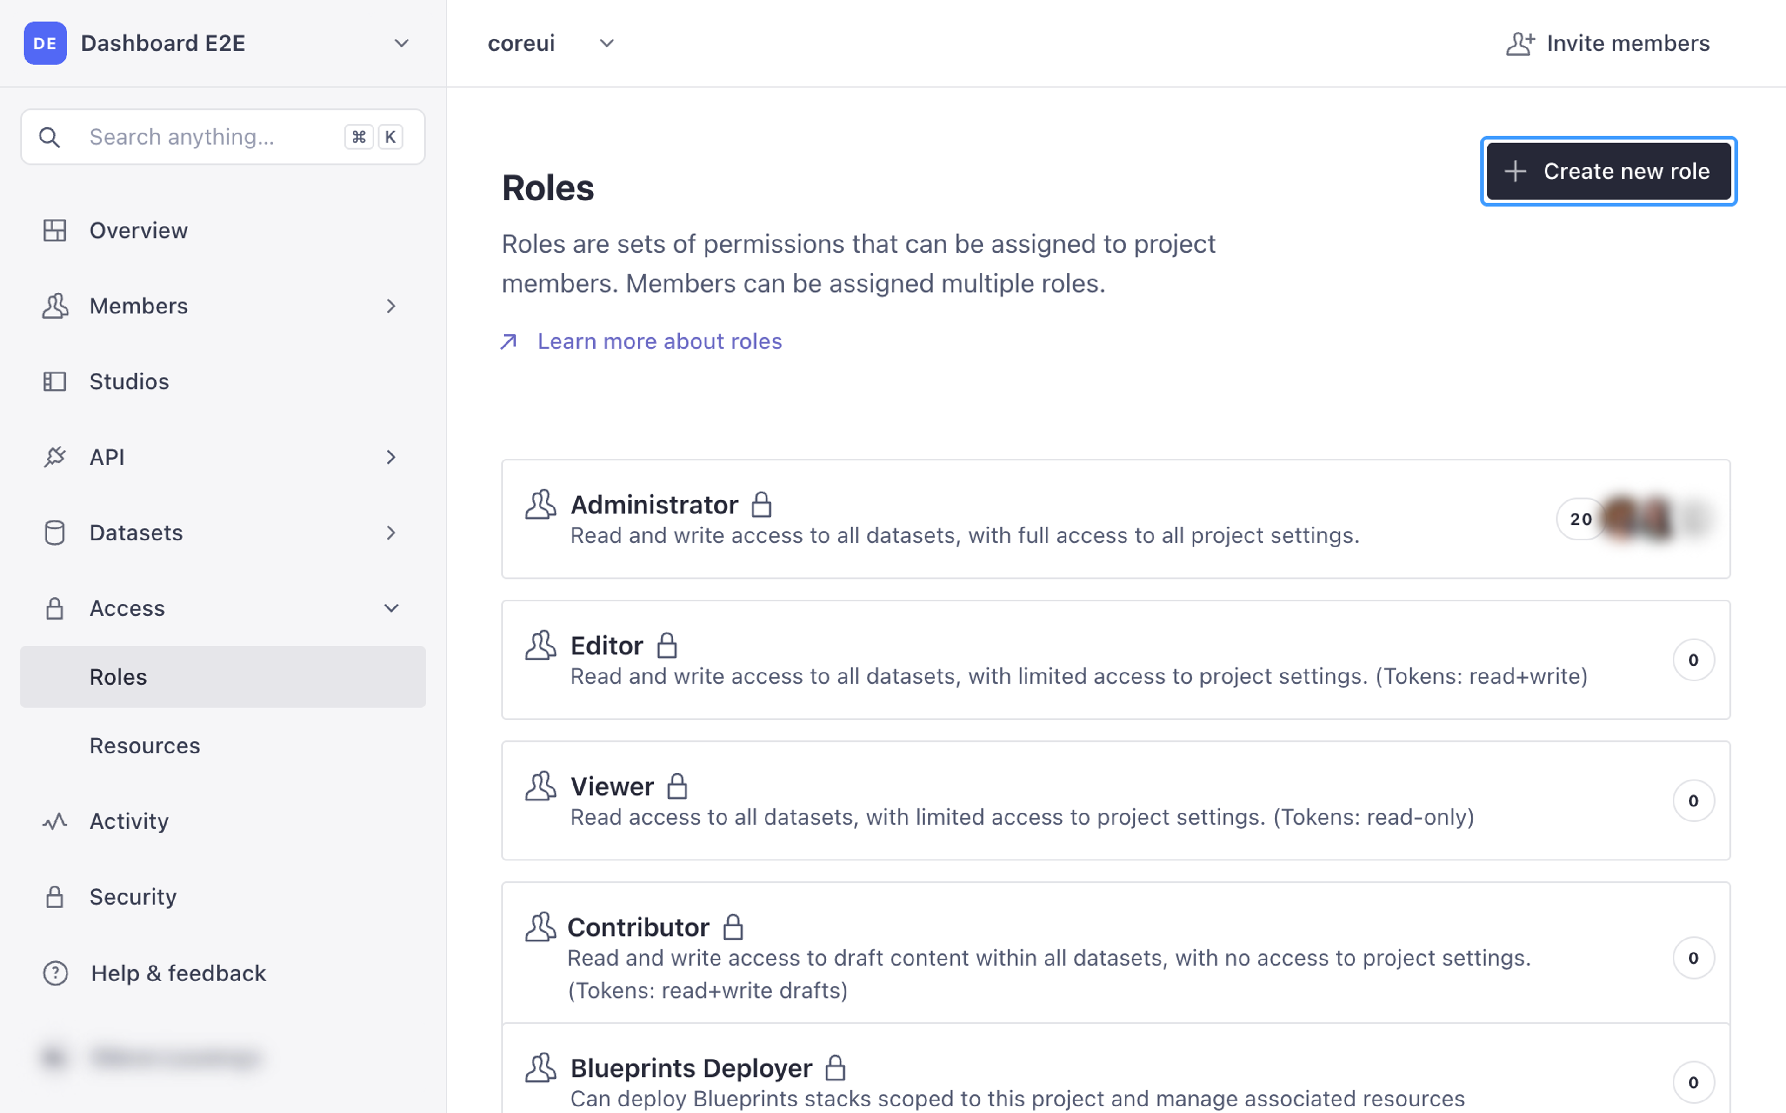The image size is (1786, 1113).
Task: Click the Administrator member count 20 badge
Action: pyautogui.click(x=1580, y=519)
